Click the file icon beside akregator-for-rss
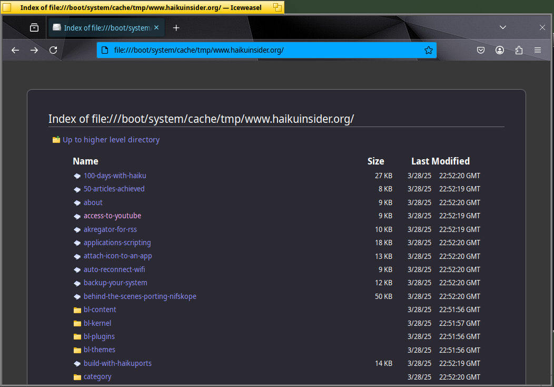Screen dimensions: 554x387 click(x=77, y=230)
